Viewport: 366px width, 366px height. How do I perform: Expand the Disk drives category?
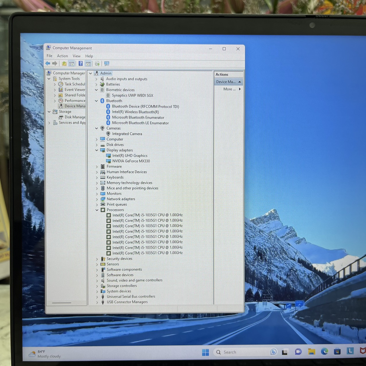coord(97,145)
